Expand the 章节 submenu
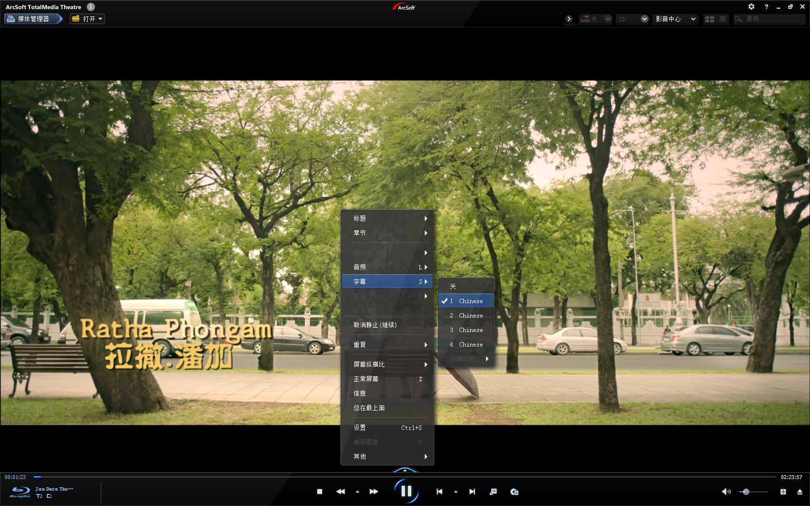This screenshot has height=506, width=810. click(x=387, y=233)
